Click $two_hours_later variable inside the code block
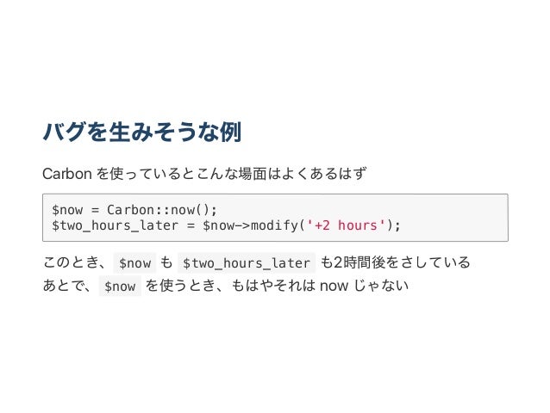Screen dimensions: 550x413 tap(115, 225)
